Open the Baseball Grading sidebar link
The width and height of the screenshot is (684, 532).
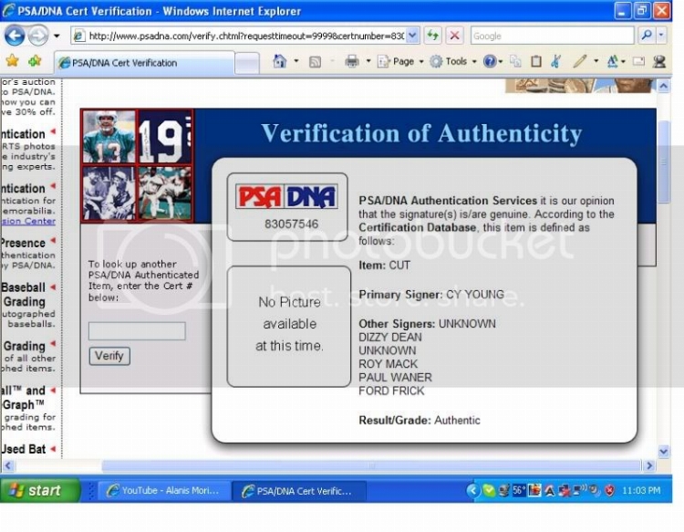click(24, 295)
